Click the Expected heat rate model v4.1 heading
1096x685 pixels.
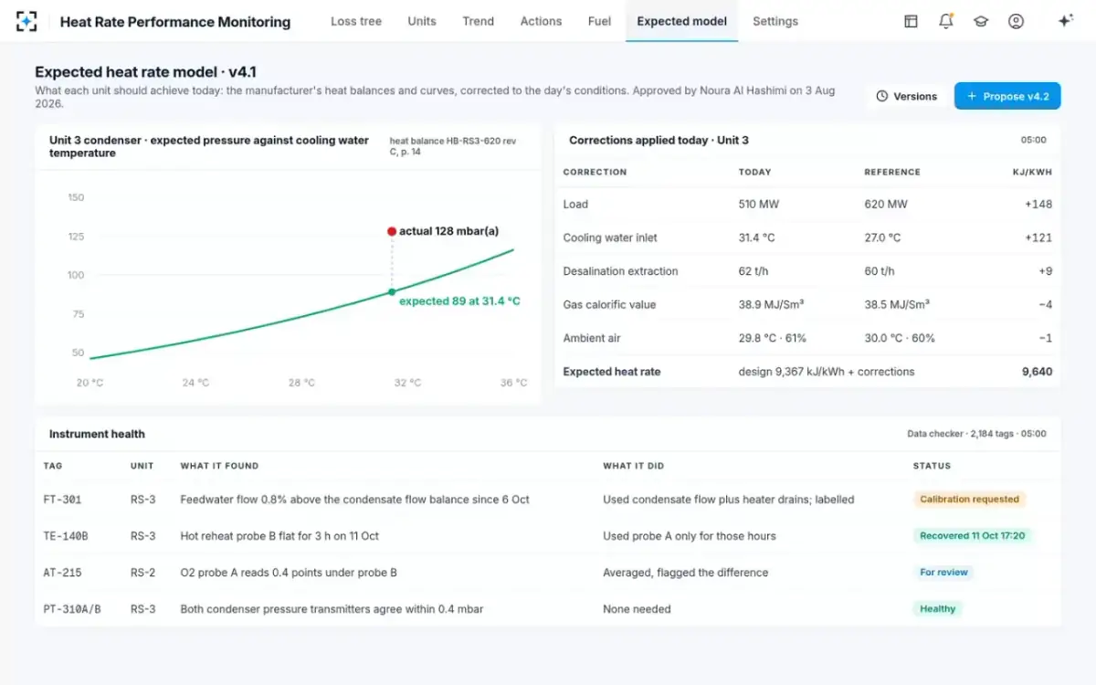pos(146,71)
